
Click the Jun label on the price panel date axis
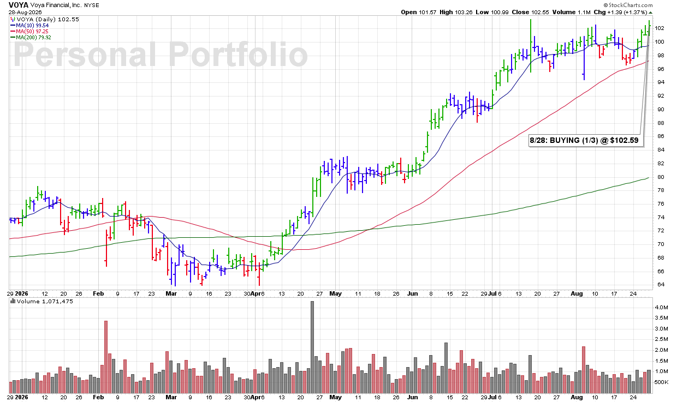point(412,293)
